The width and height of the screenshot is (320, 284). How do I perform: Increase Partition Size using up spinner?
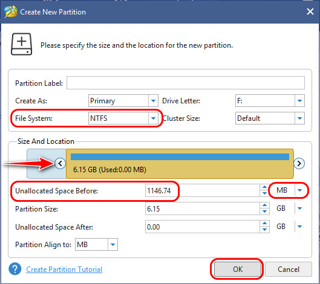(264, 205)
